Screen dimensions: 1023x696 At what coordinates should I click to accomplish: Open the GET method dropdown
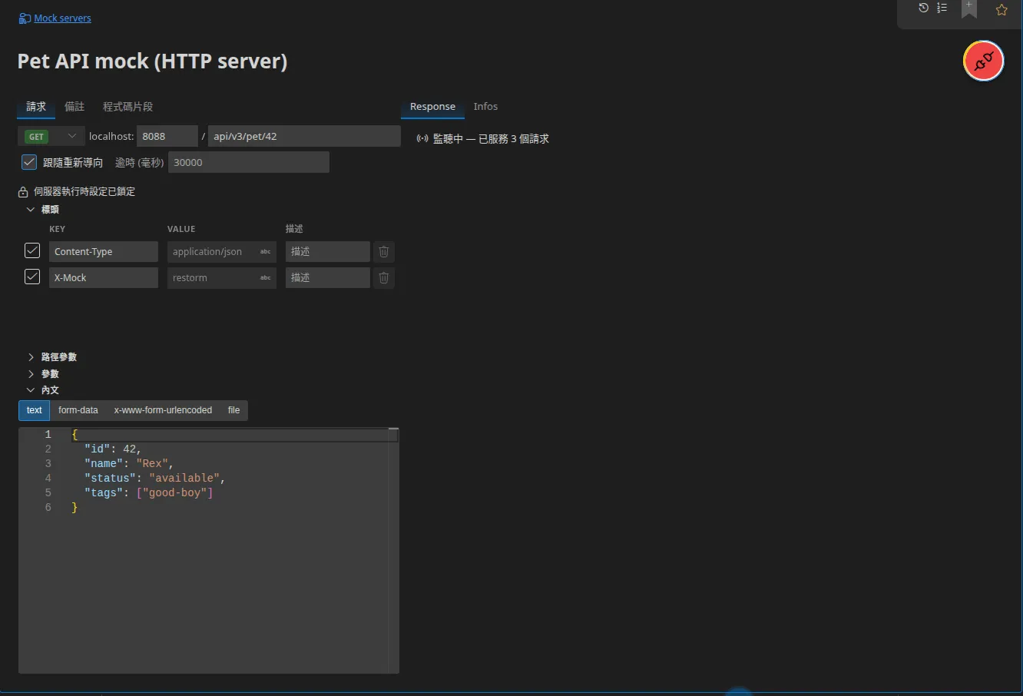click(x=51, y=136)
